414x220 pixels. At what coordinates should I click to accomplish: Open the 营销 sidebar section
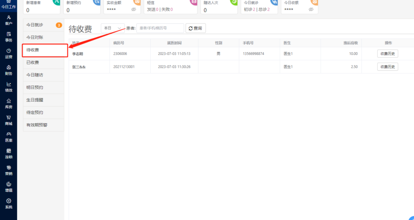(8, 170)
